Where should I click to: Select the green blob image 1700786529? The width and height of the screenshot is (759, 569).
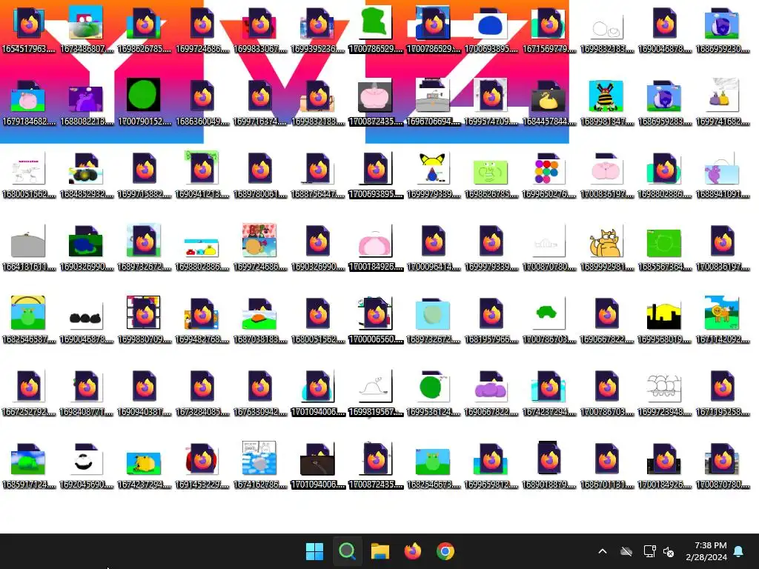point(376,30)
